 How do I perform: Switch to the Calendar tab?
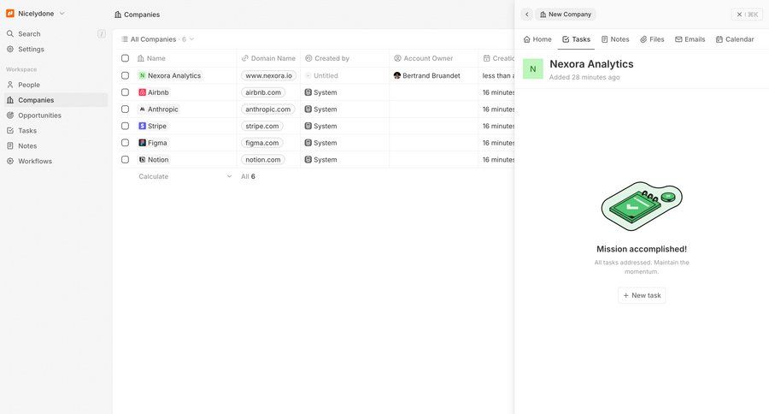click(735, 39)
